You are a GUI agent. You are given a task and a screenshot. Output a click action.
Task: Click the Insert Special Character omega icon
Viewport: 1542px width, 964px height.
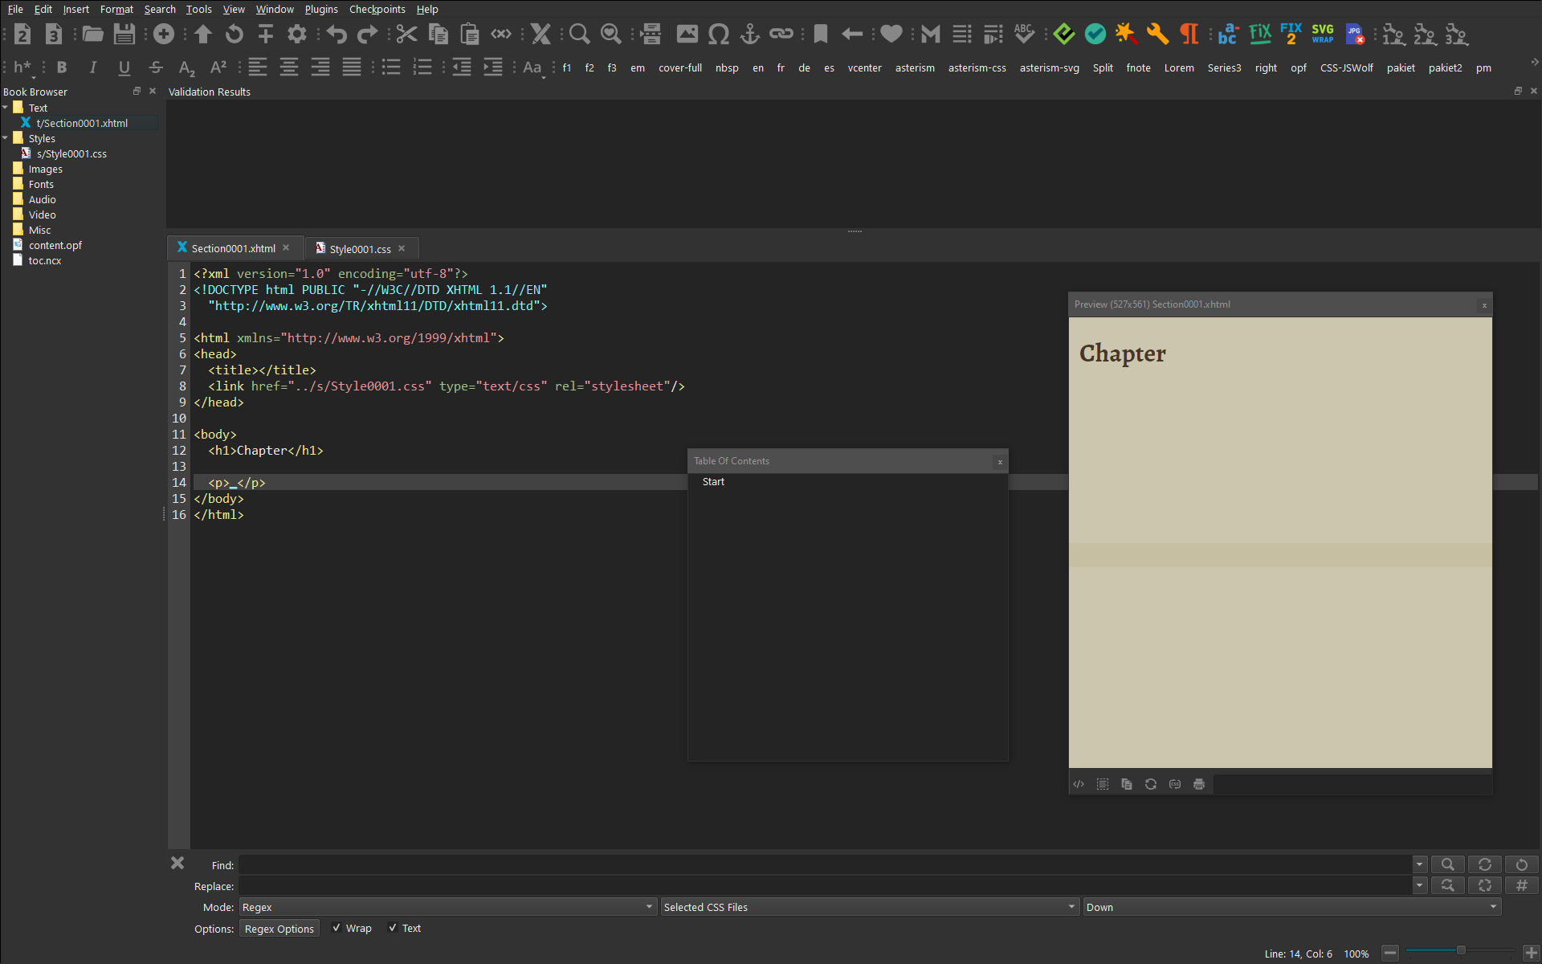tap(719, 35)
